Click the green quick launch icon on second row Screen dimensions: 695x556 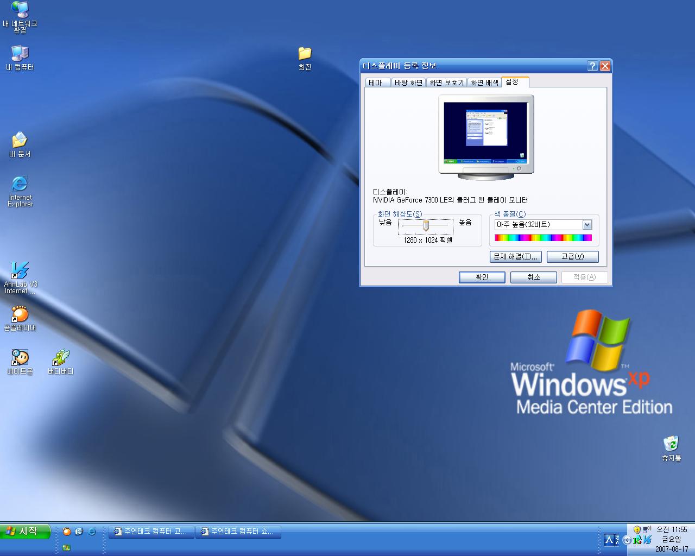pyautogui.click(x=66, y=547)
